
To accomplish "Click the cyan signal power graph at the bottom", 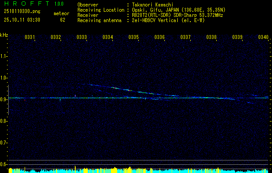I will [x=138, y=170].
